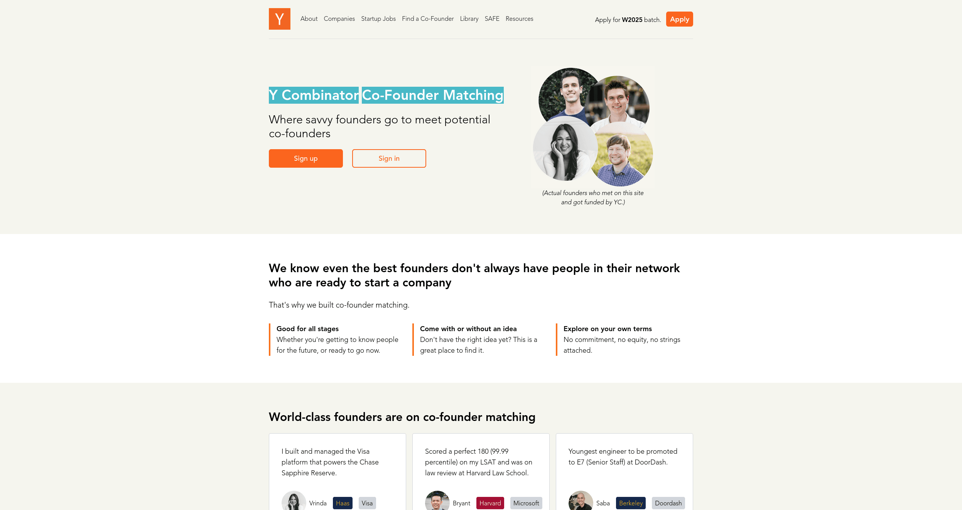This screenshot has height=510, width=962.
Task: Click Saba founder profile thumbnail
Action: point(580,501)
